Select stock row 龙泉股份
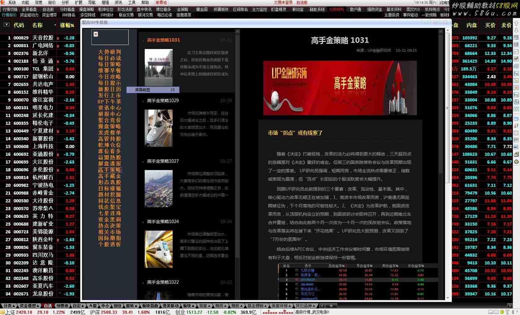Image resolution: width=520 pixels, height=315 pixels. 40,294
